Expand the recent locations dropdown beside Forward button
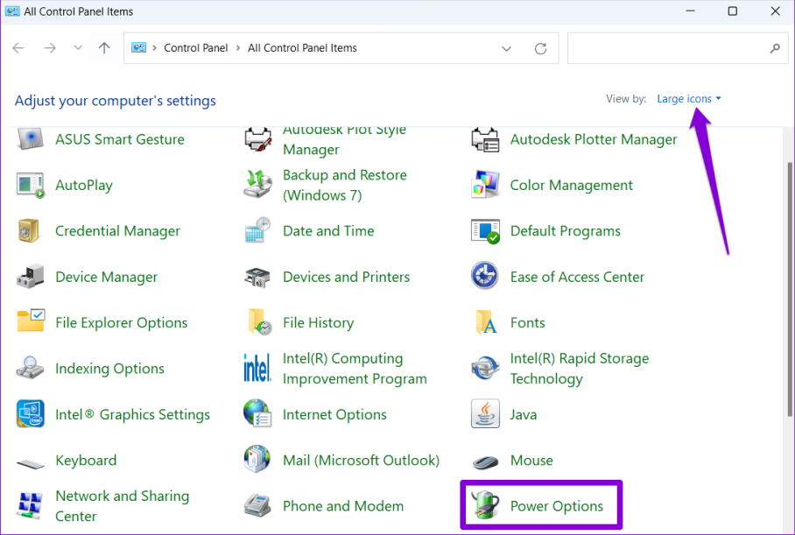This screenshot has width=795, height=535. coord(77,48)
